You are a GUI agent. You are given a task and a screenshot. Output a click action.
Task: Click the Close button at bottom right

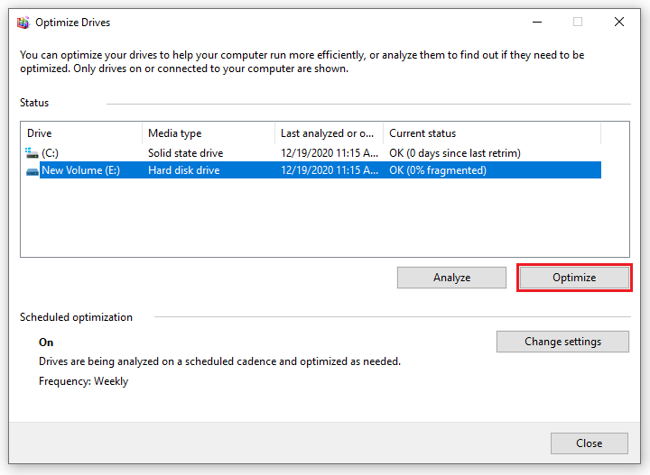pos(589,443)
